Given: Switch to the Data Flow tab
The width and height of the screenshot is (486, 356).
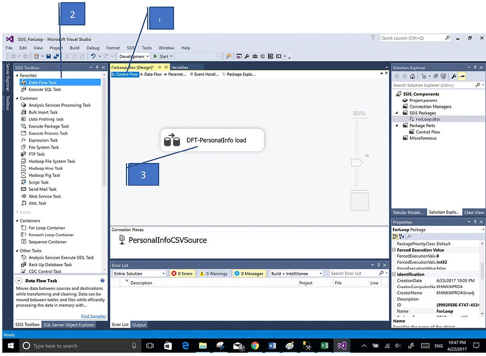Looking at the screenshot, I should point(151,74).
